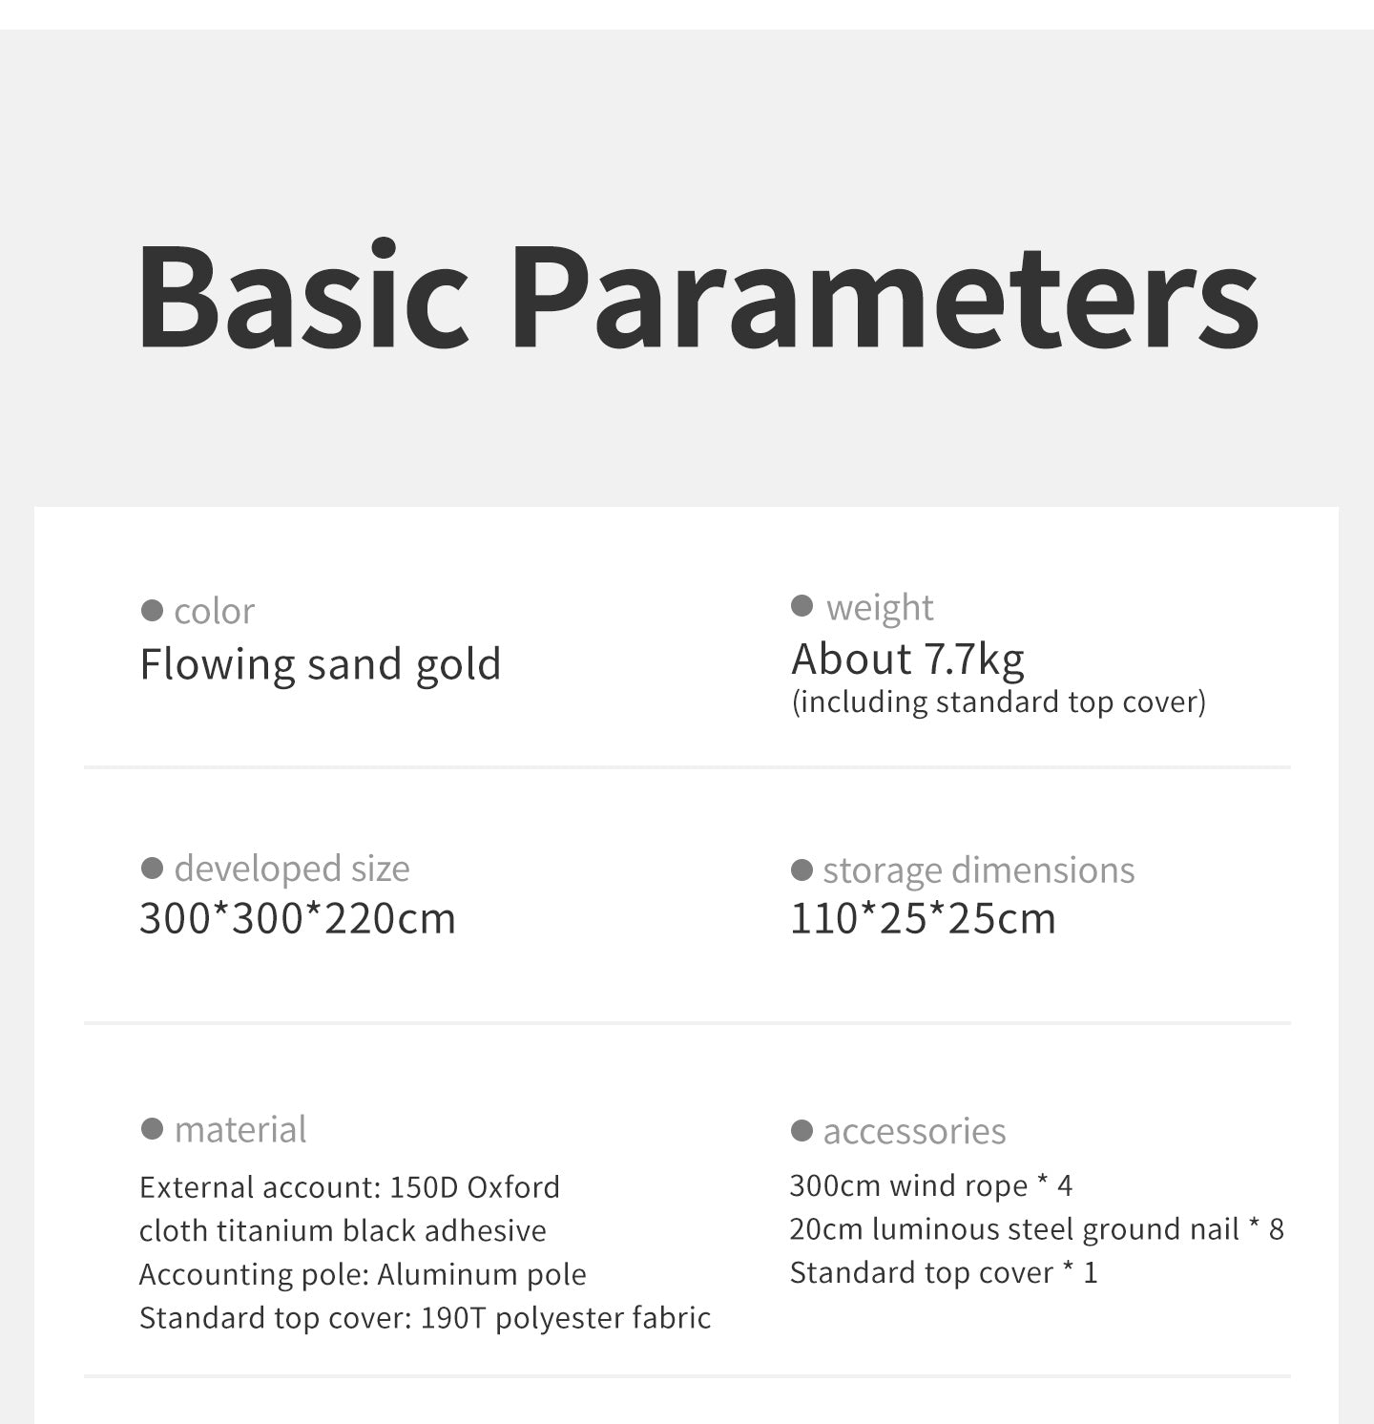Select the Flowing sand gold color value
This screenshot has height=1424, width=1374.
[x=321, y=664]
